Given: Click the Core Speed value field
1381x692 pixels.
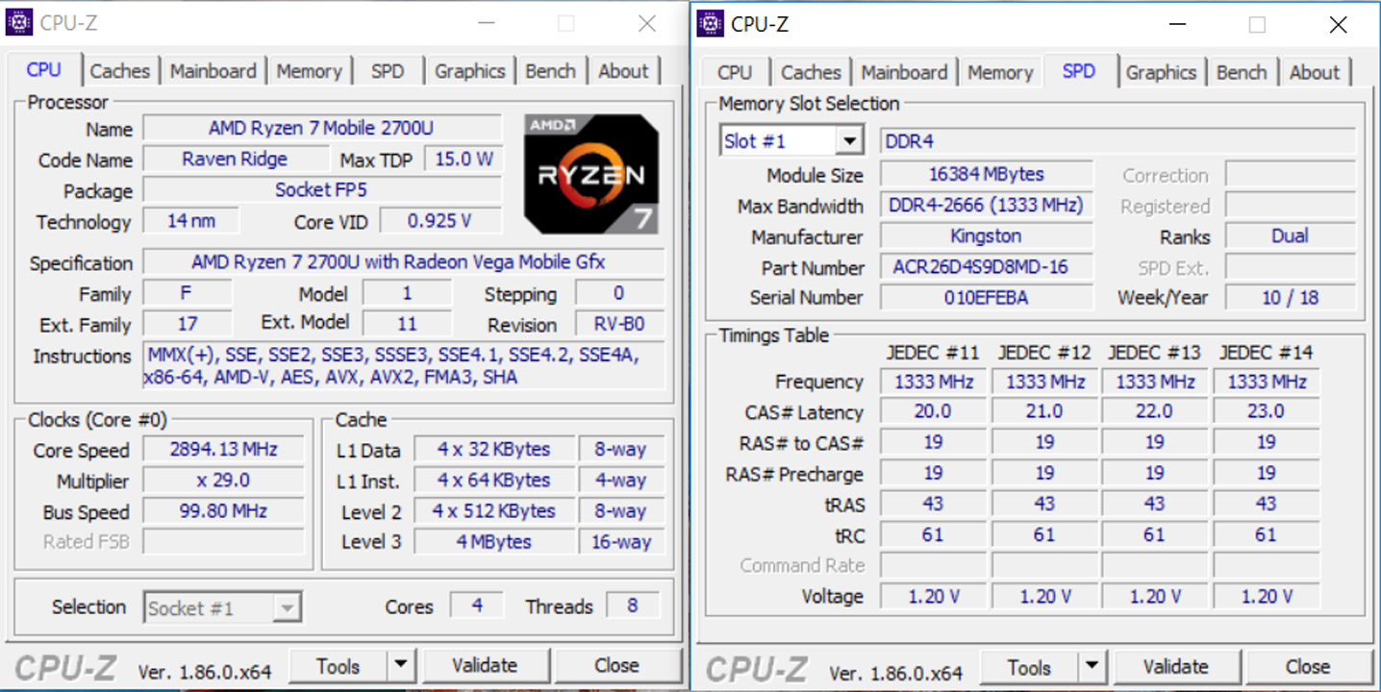Looking at the screenshot, I should 223,450.
